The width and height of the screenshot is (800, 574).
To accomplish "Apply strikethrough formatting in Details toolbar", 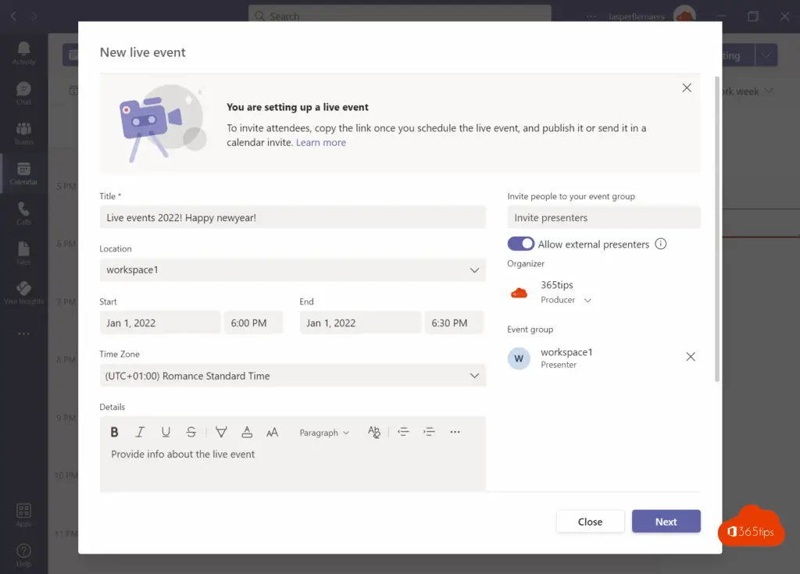I will [x=191, y=432].
